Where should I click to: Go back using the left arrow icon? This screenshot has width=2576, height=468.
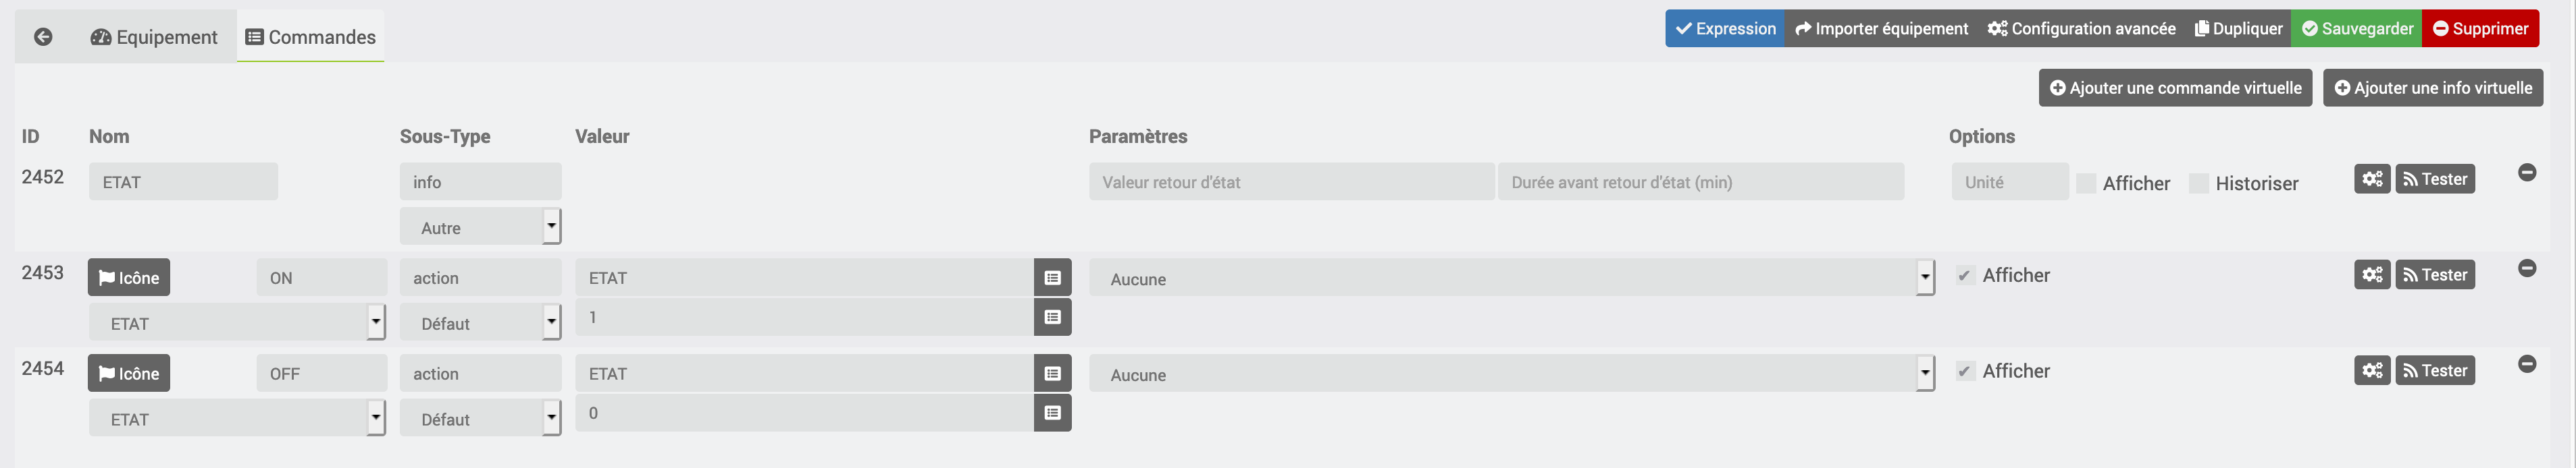43,37
